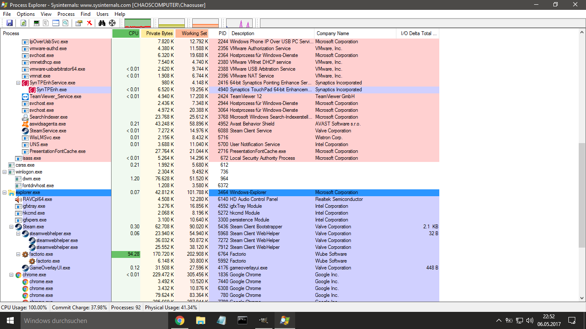Collapse the winlogon.exe tree node

pos(5,172)
